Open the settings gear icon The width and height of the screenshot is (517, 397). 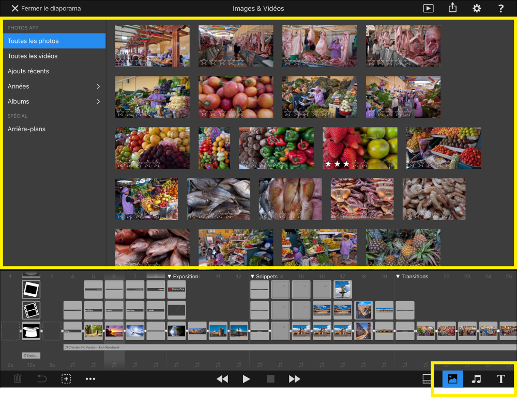477,8
